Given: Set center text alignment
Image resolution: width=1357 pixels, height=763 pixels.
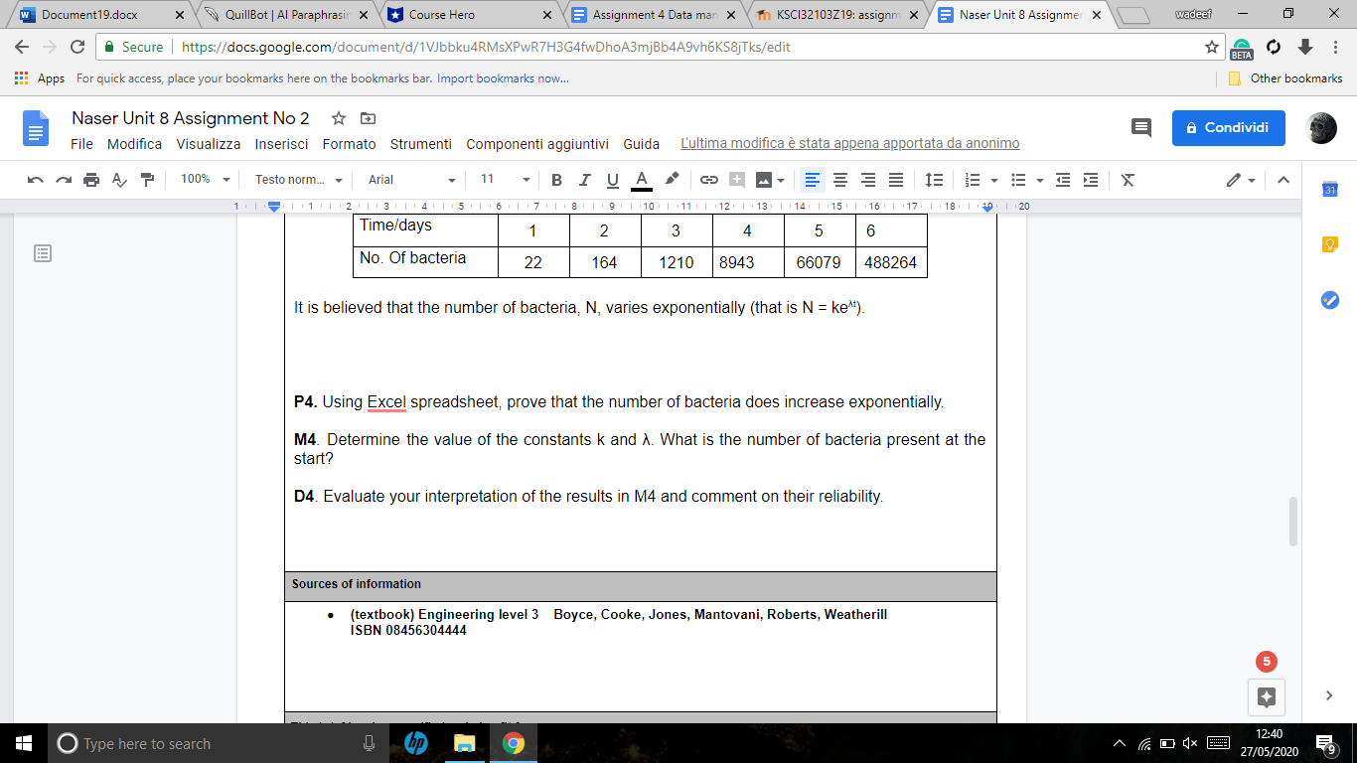Looking at the screenshot, I should point(840,180).
